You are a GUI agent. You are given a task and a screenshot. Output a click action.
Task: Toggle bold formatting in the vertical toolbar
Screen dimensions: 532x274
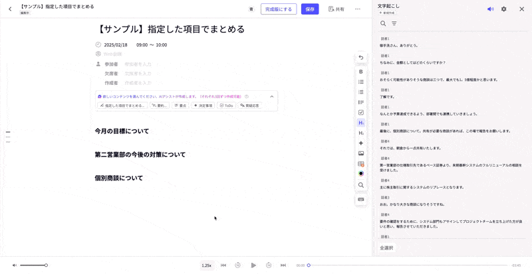coord(361,72)
